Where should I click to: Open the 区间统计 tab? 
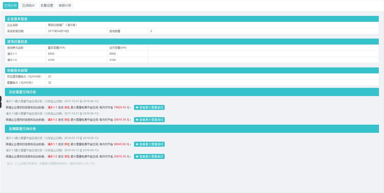pos(29,5)
